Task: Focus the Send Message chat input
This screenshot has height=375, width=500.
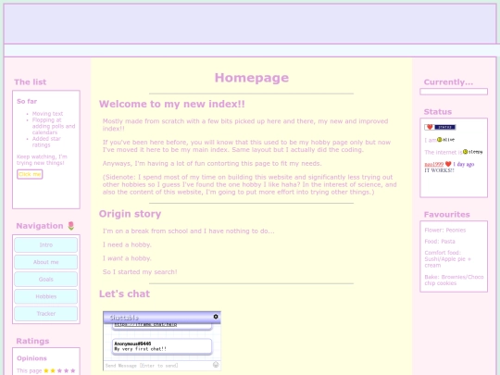Action: tap(157, 366)
